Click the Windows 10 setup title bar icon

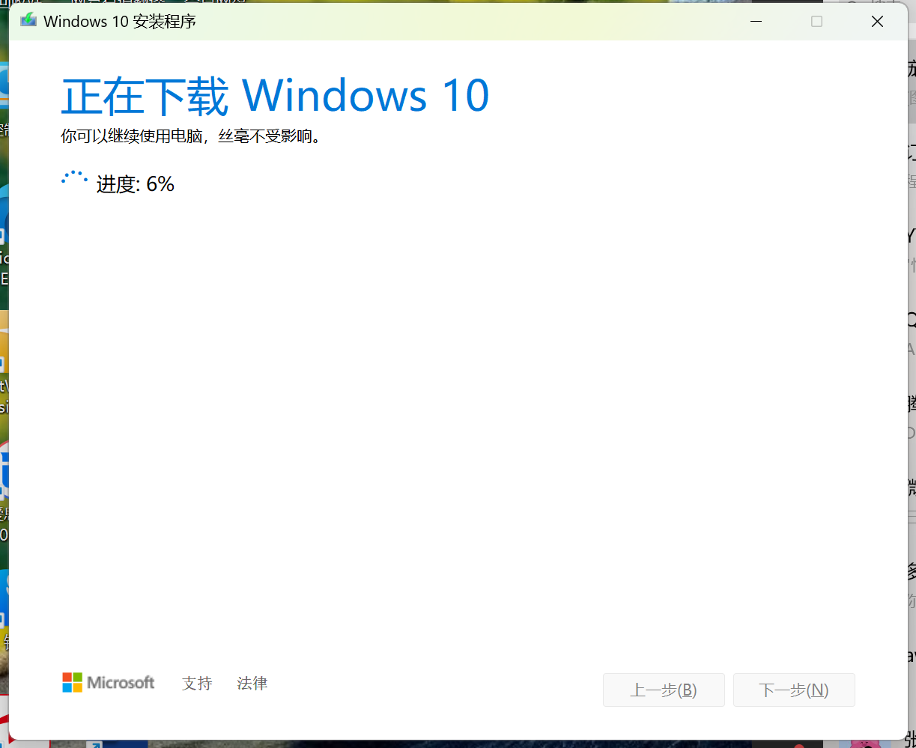pyautogui.click(x=28, y=20)
